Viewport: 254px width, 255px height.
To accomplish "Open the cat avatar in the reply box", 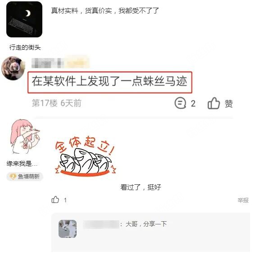I will 68,229.
